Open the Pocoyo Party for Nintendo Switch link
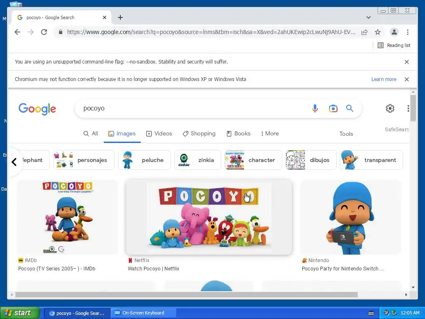The image size is (425, 319). pyautogui.click(x=342, y=269)
